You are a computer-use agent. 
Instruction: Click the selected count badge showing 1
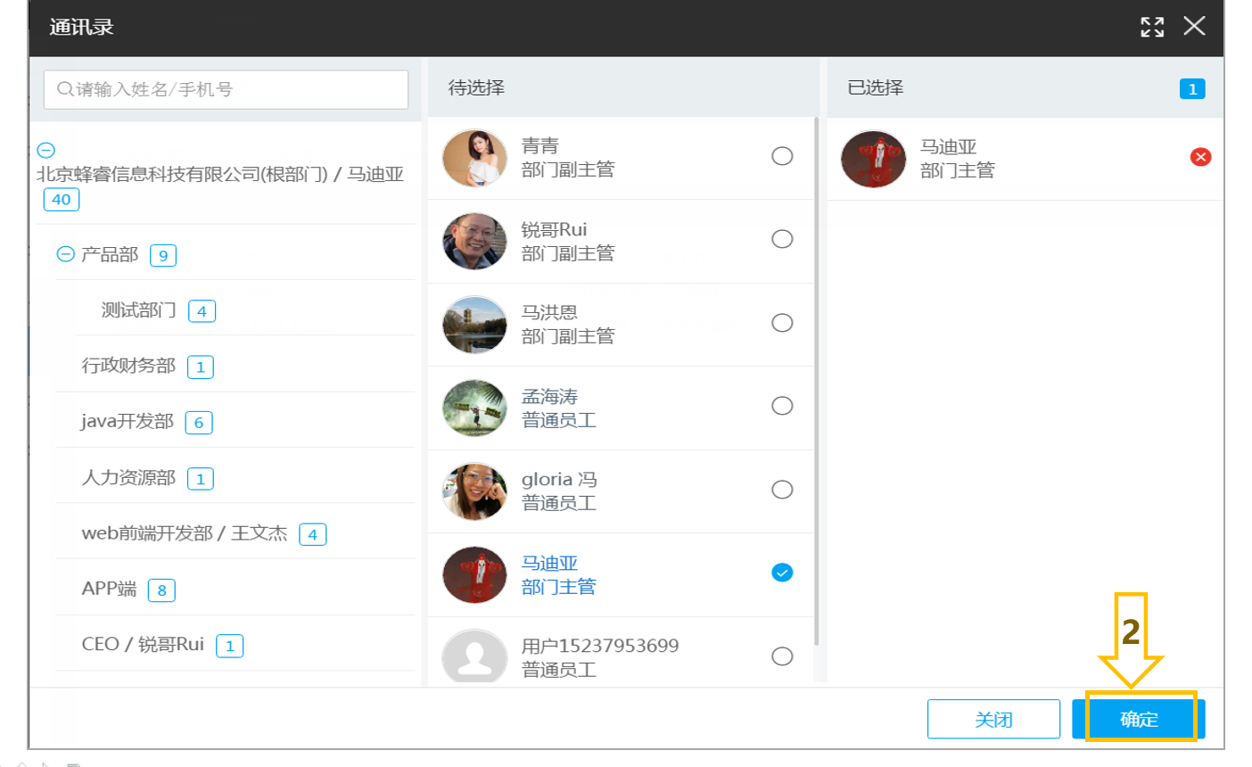(x=1192, y=89)
